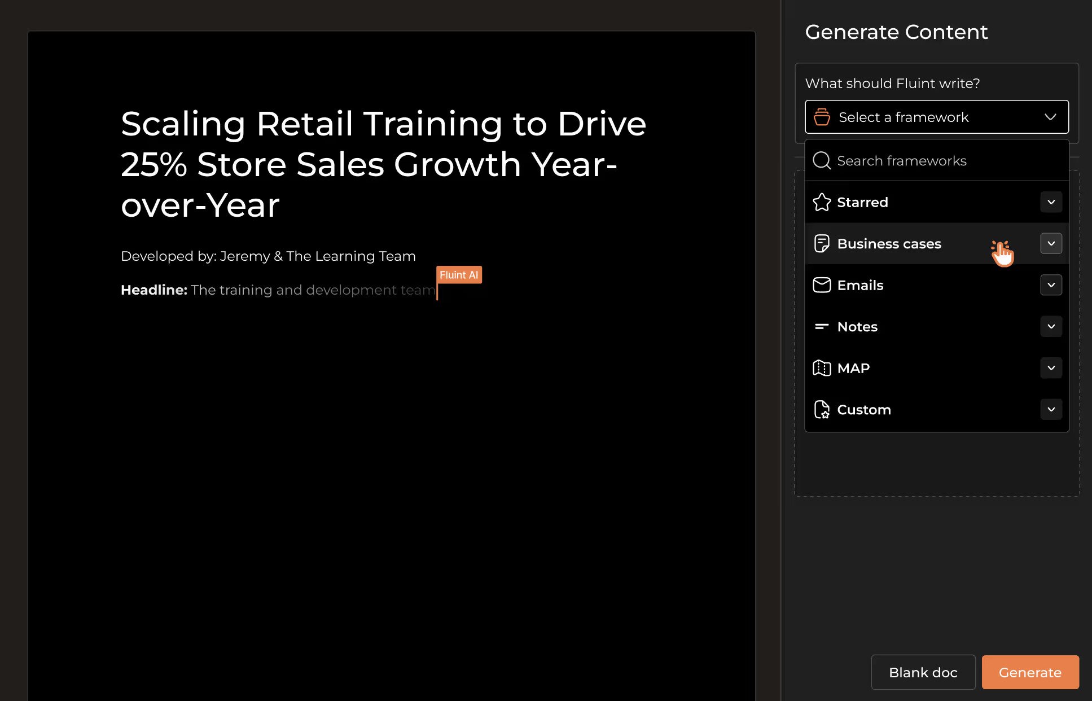Select the Notes category label
Image resolution: width=1092 pixels, height=701 pixels.
coord(857,327)
